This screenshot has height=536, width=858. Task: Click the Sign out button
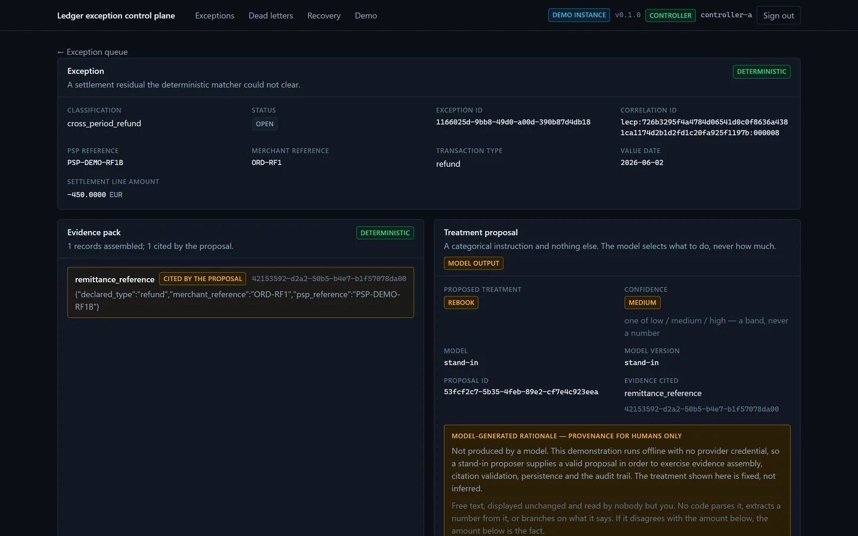pos(778,15)
